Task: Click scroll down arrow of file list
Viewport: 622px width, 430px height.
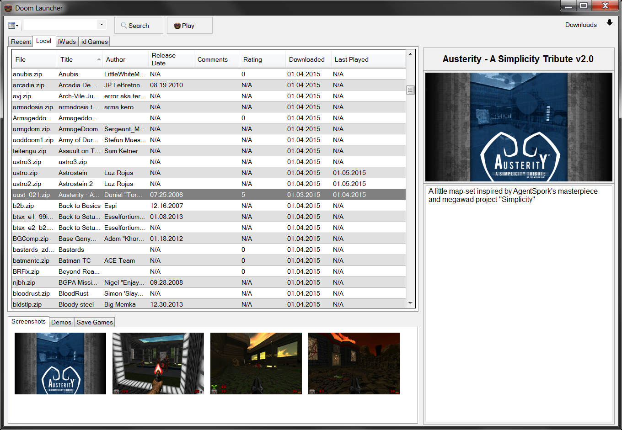Action: click(x=410, y=303)
